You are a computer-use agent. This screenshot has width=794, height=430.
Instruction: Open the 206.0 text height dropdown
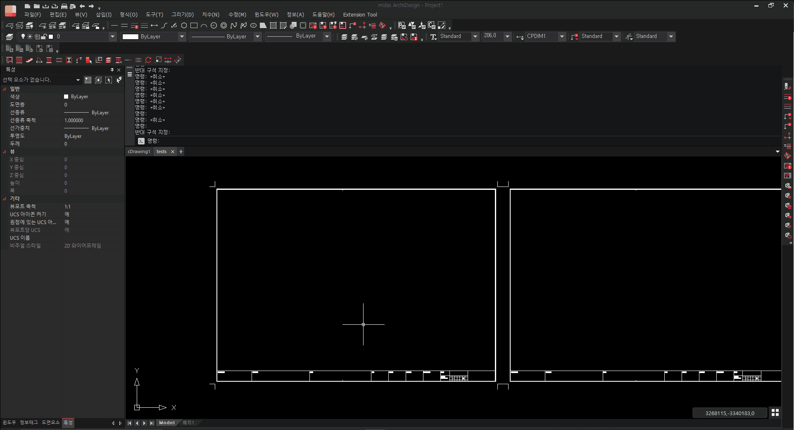(x=508, y=37)
